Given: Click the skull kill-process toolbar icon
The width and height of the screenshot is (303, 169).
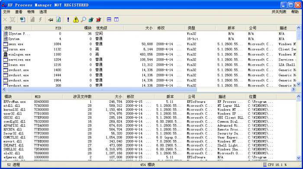Looking at the screenshot, I should (13, 19).
